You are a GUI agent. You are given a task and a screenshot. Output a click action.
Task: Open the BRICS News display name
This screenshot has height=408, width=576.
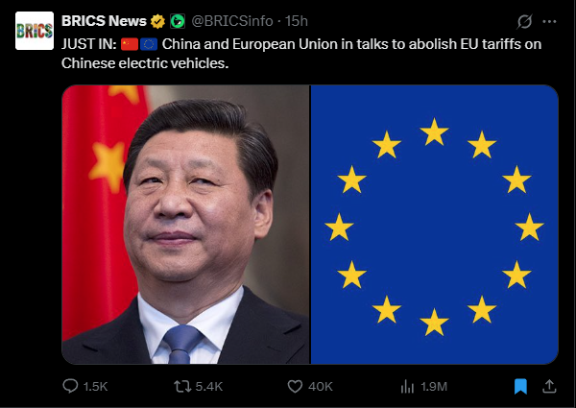click(104, 21)
